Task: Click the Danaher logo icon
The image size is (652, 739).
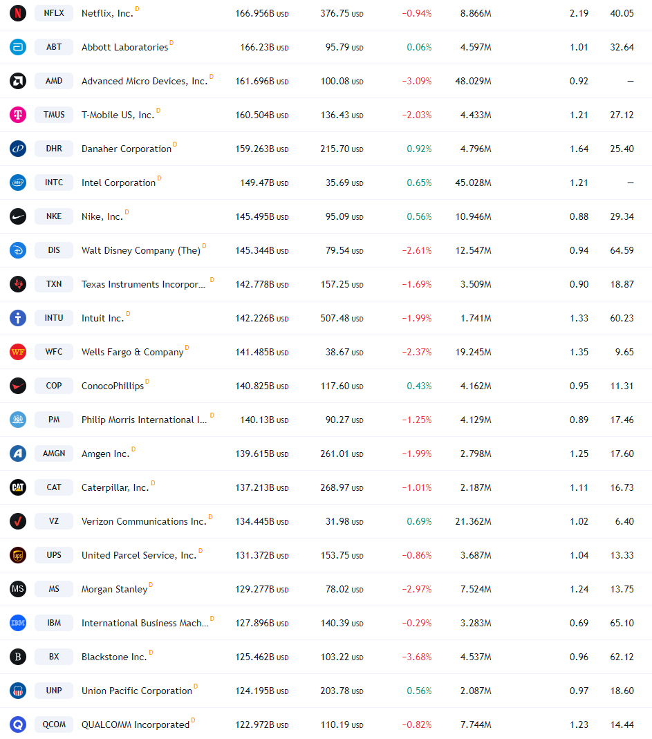Action: coord(18,149)
